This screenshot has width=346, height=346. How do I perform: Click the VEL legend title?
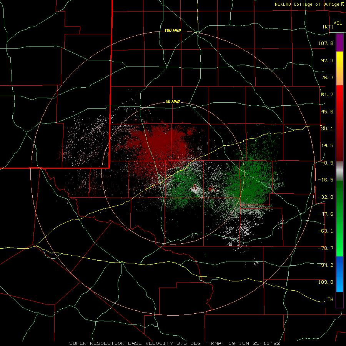[x=338, y=23]
